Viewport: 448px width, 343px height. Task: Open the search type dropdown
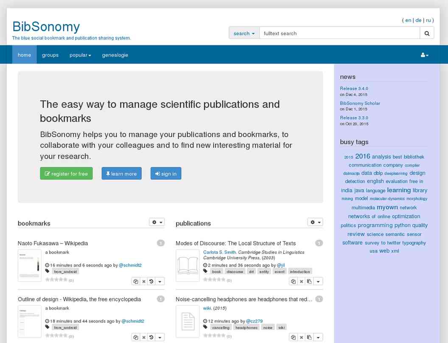tap(244, 34)
